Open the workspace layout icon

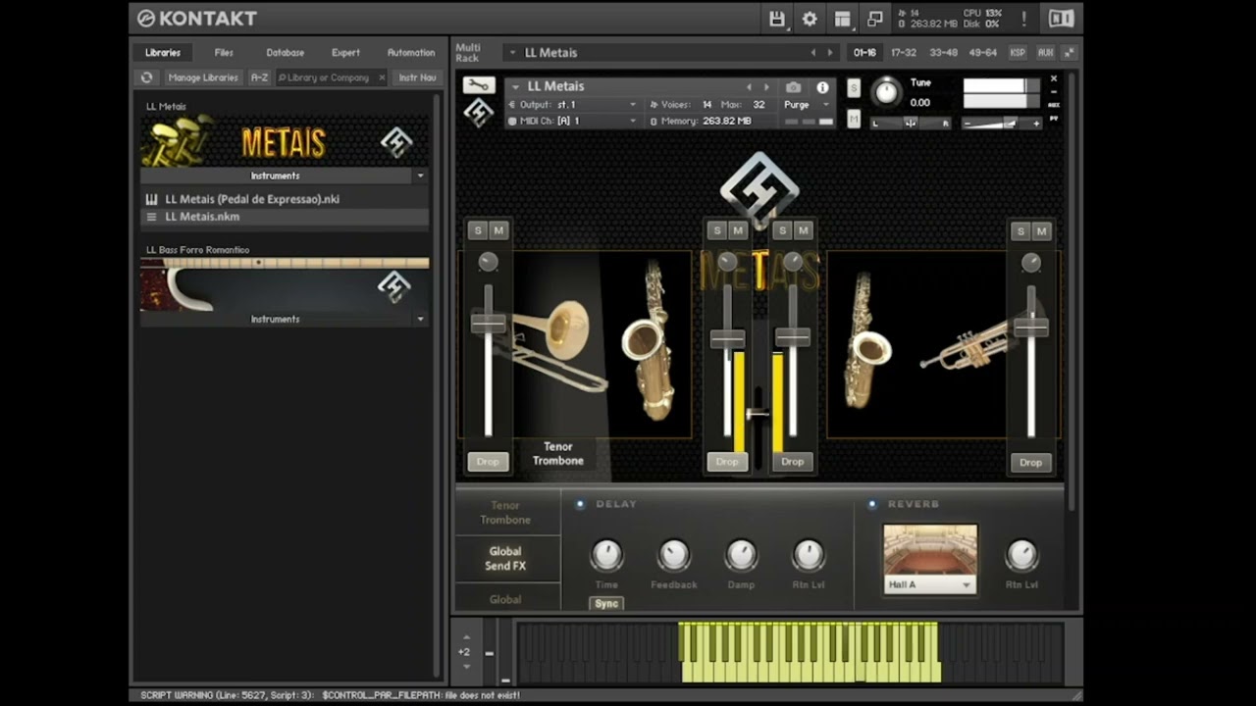pos(842,19)
